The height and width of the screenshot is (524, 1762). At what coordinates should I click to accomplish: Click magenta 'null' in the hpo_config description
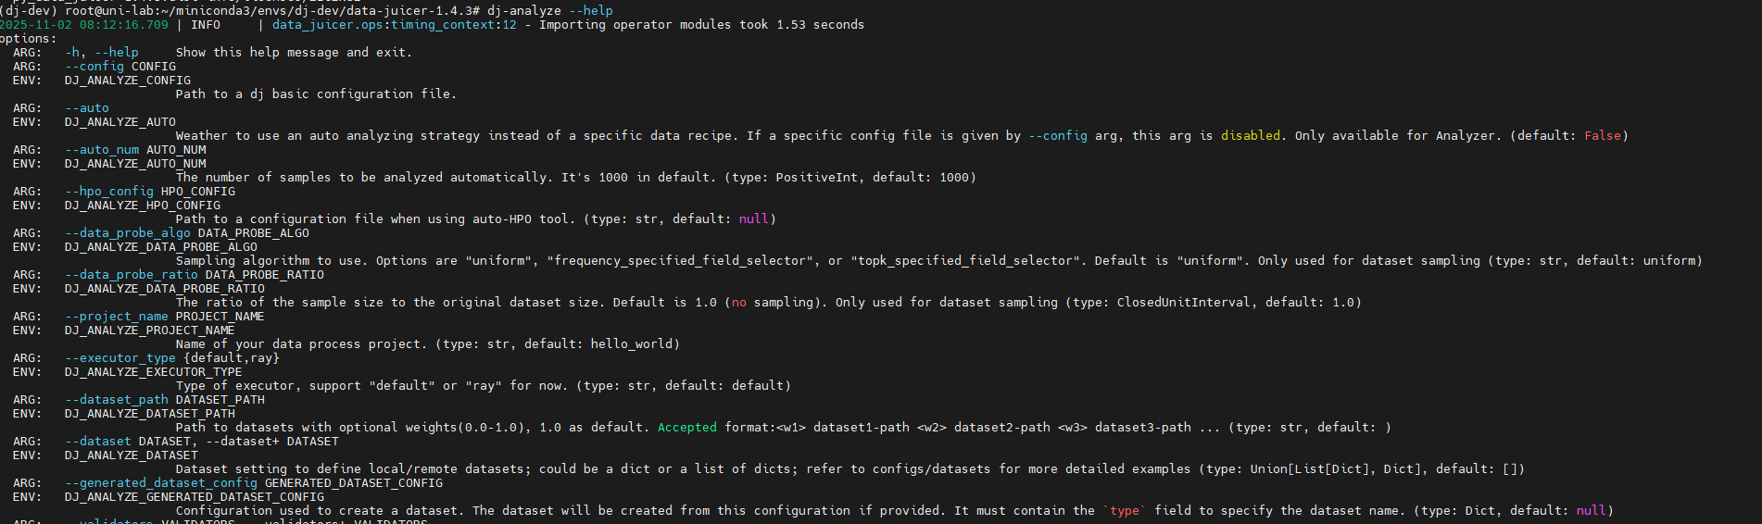(x=754, y=218)
